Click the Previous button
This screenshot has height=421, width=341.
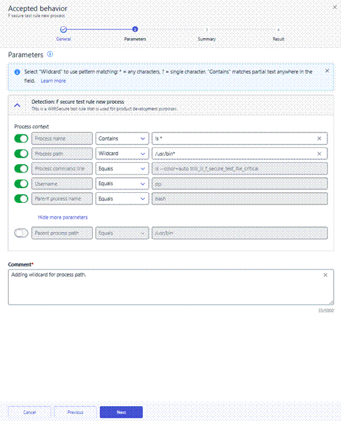point(75,412)
